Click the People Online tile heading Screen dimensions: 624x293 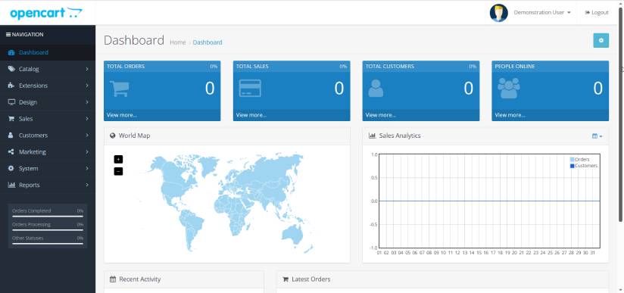(515, 67)
